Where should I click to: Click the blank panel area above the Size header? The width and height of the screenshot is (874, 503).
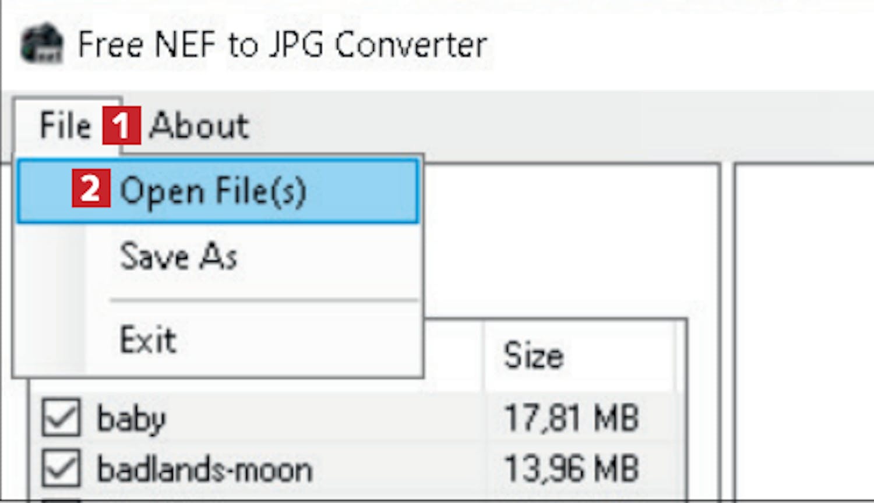click(571, 242)
